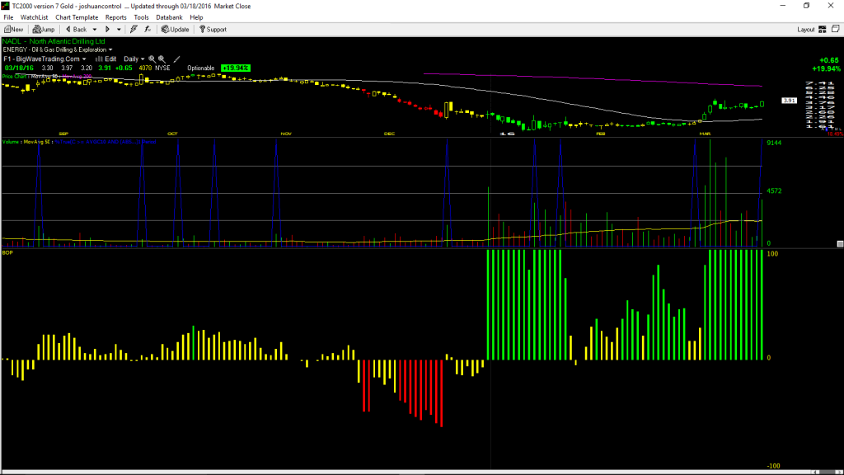Click the New toolbar button
The width and height of the screenshot is (844, 475).
13,30
